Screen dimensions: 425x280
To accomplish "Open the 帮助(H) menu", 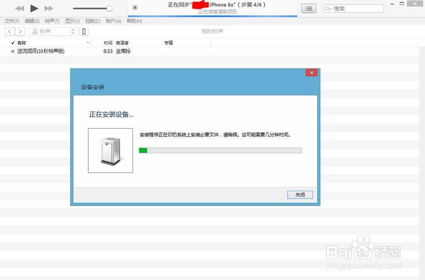I will pyautogui.click(x=134, y=21).
